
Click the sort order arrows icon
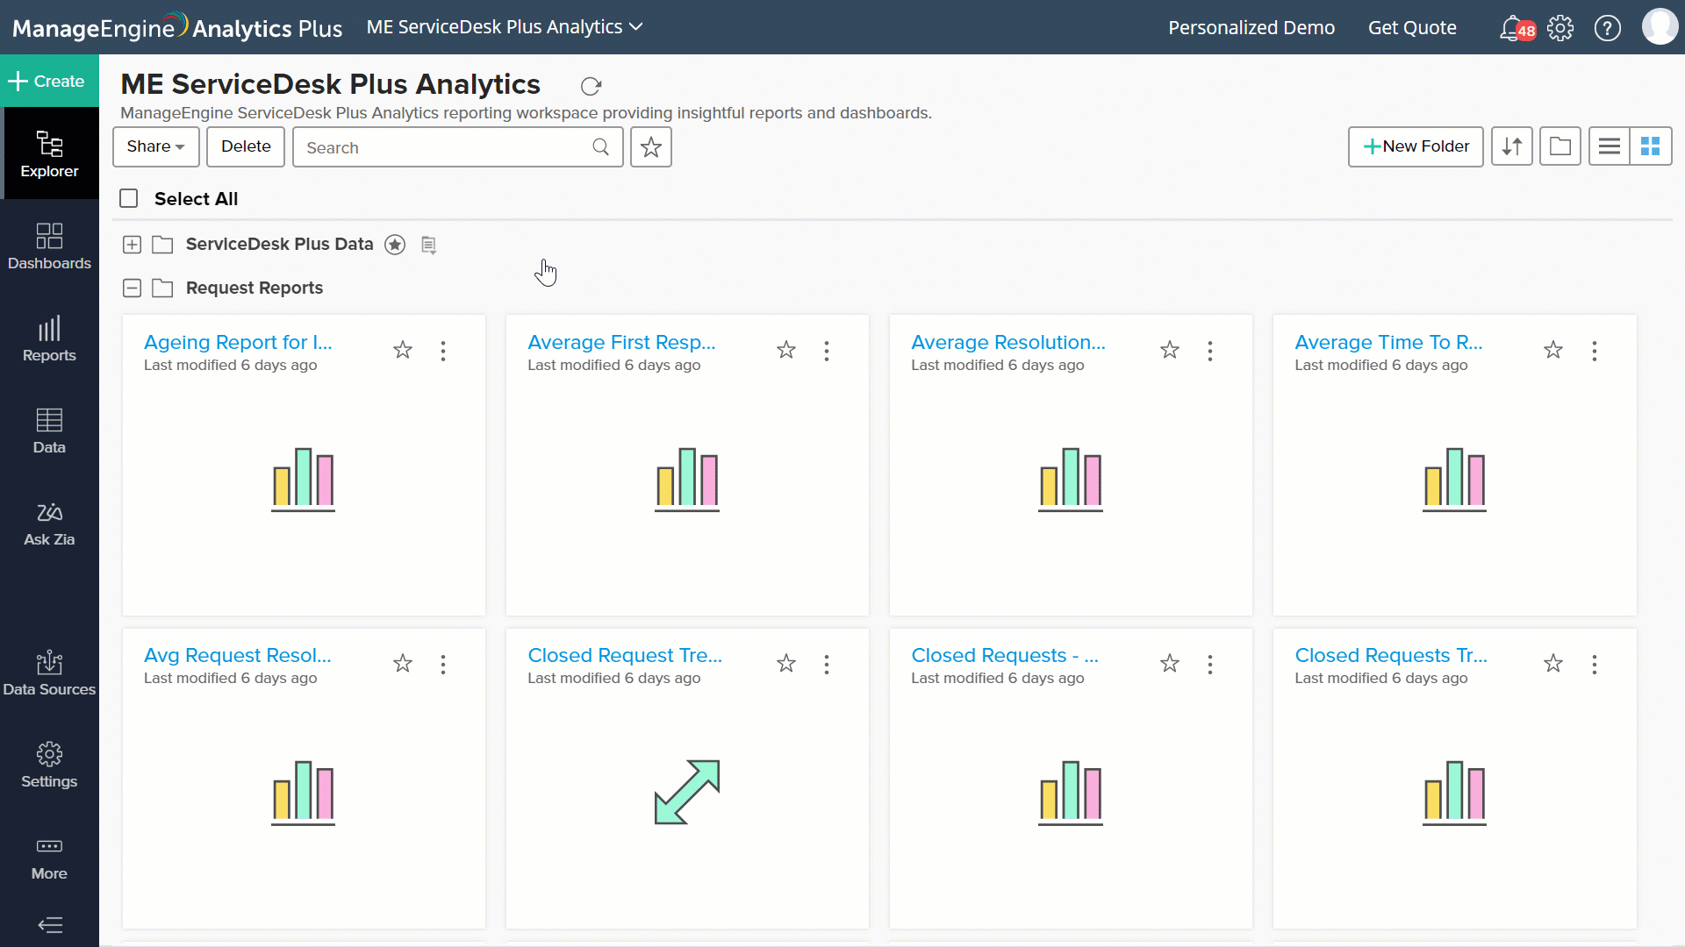click(x=1511, y=146)
